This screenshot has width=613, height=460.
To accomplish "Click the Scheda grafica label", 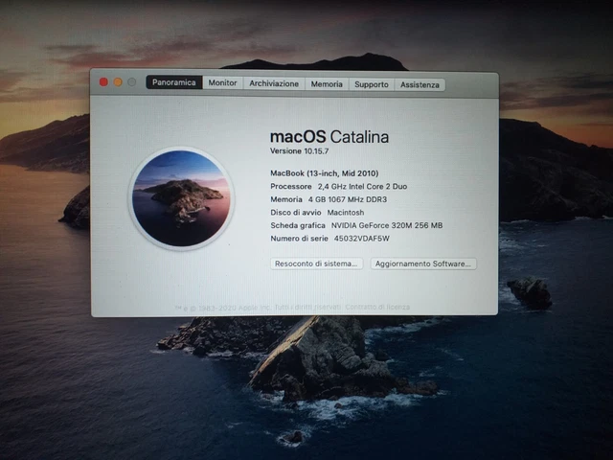I will pyautogui.click(x=298, y=225).
